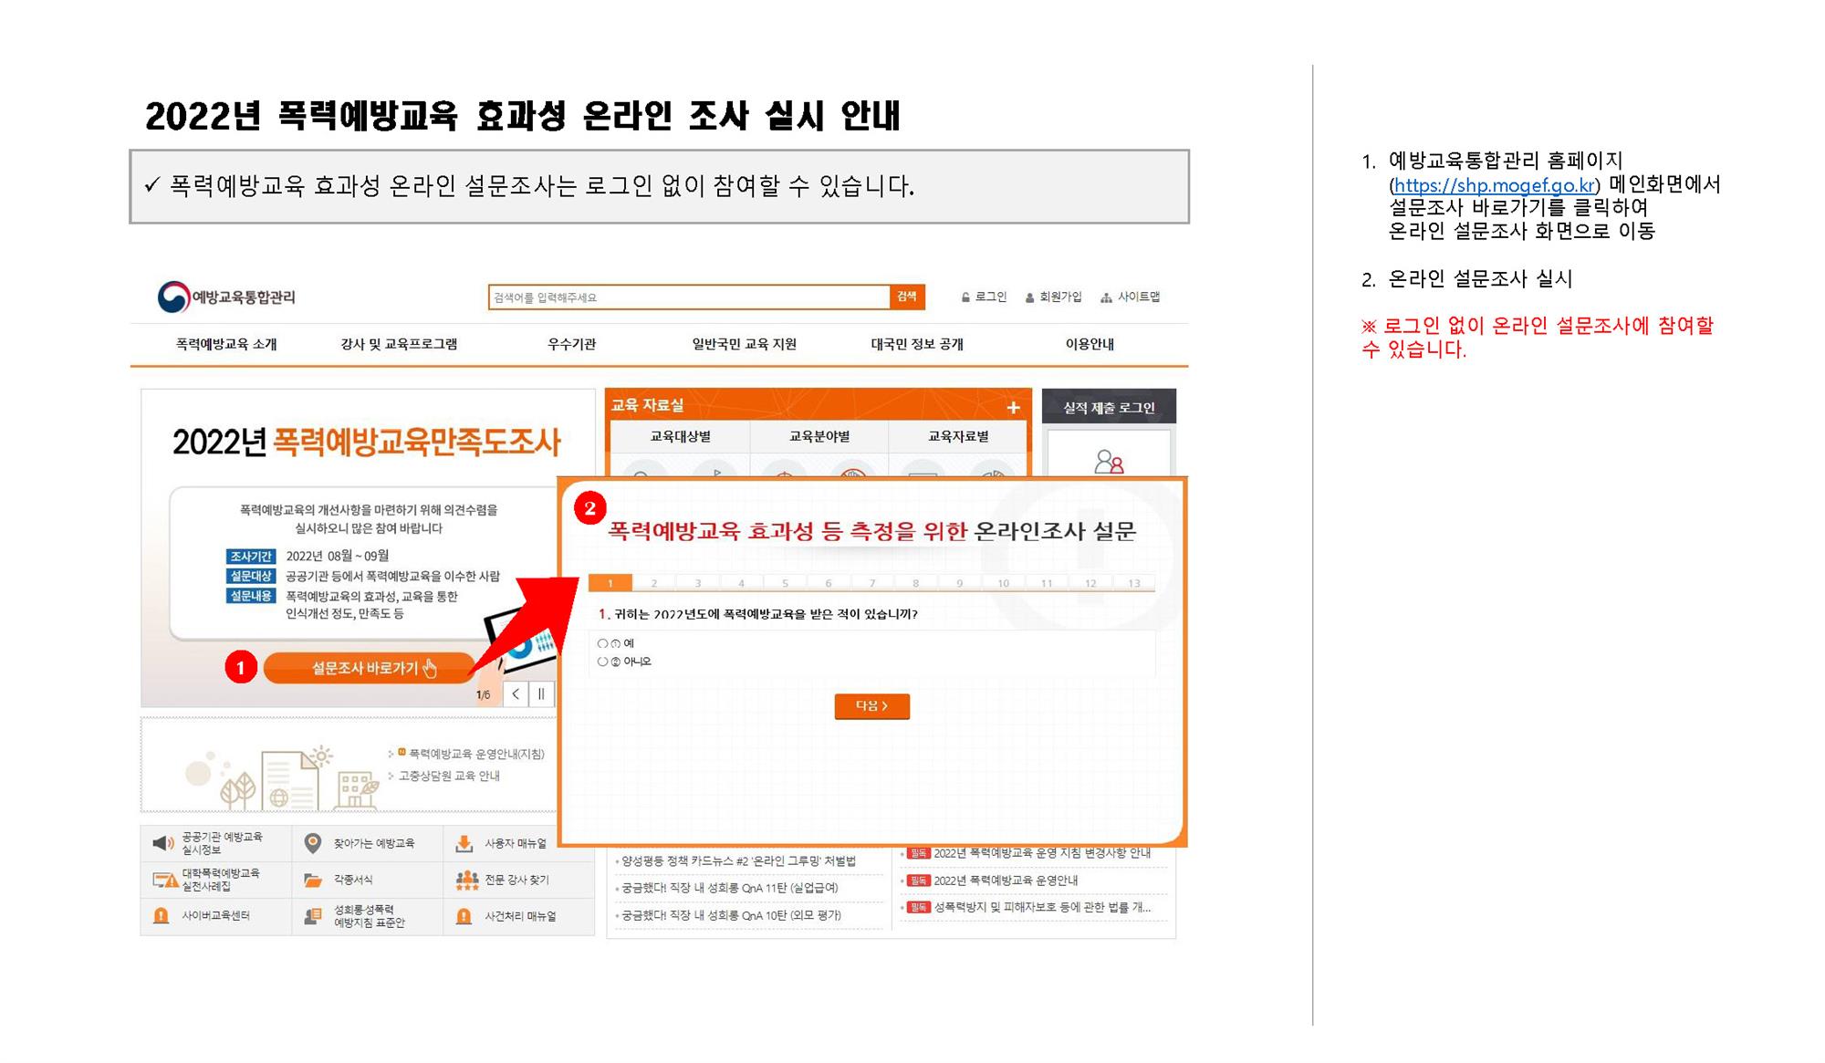Expand 교육 자료실 with the plus button
The image size is (1825, 1063).
tap(1014, 408)
